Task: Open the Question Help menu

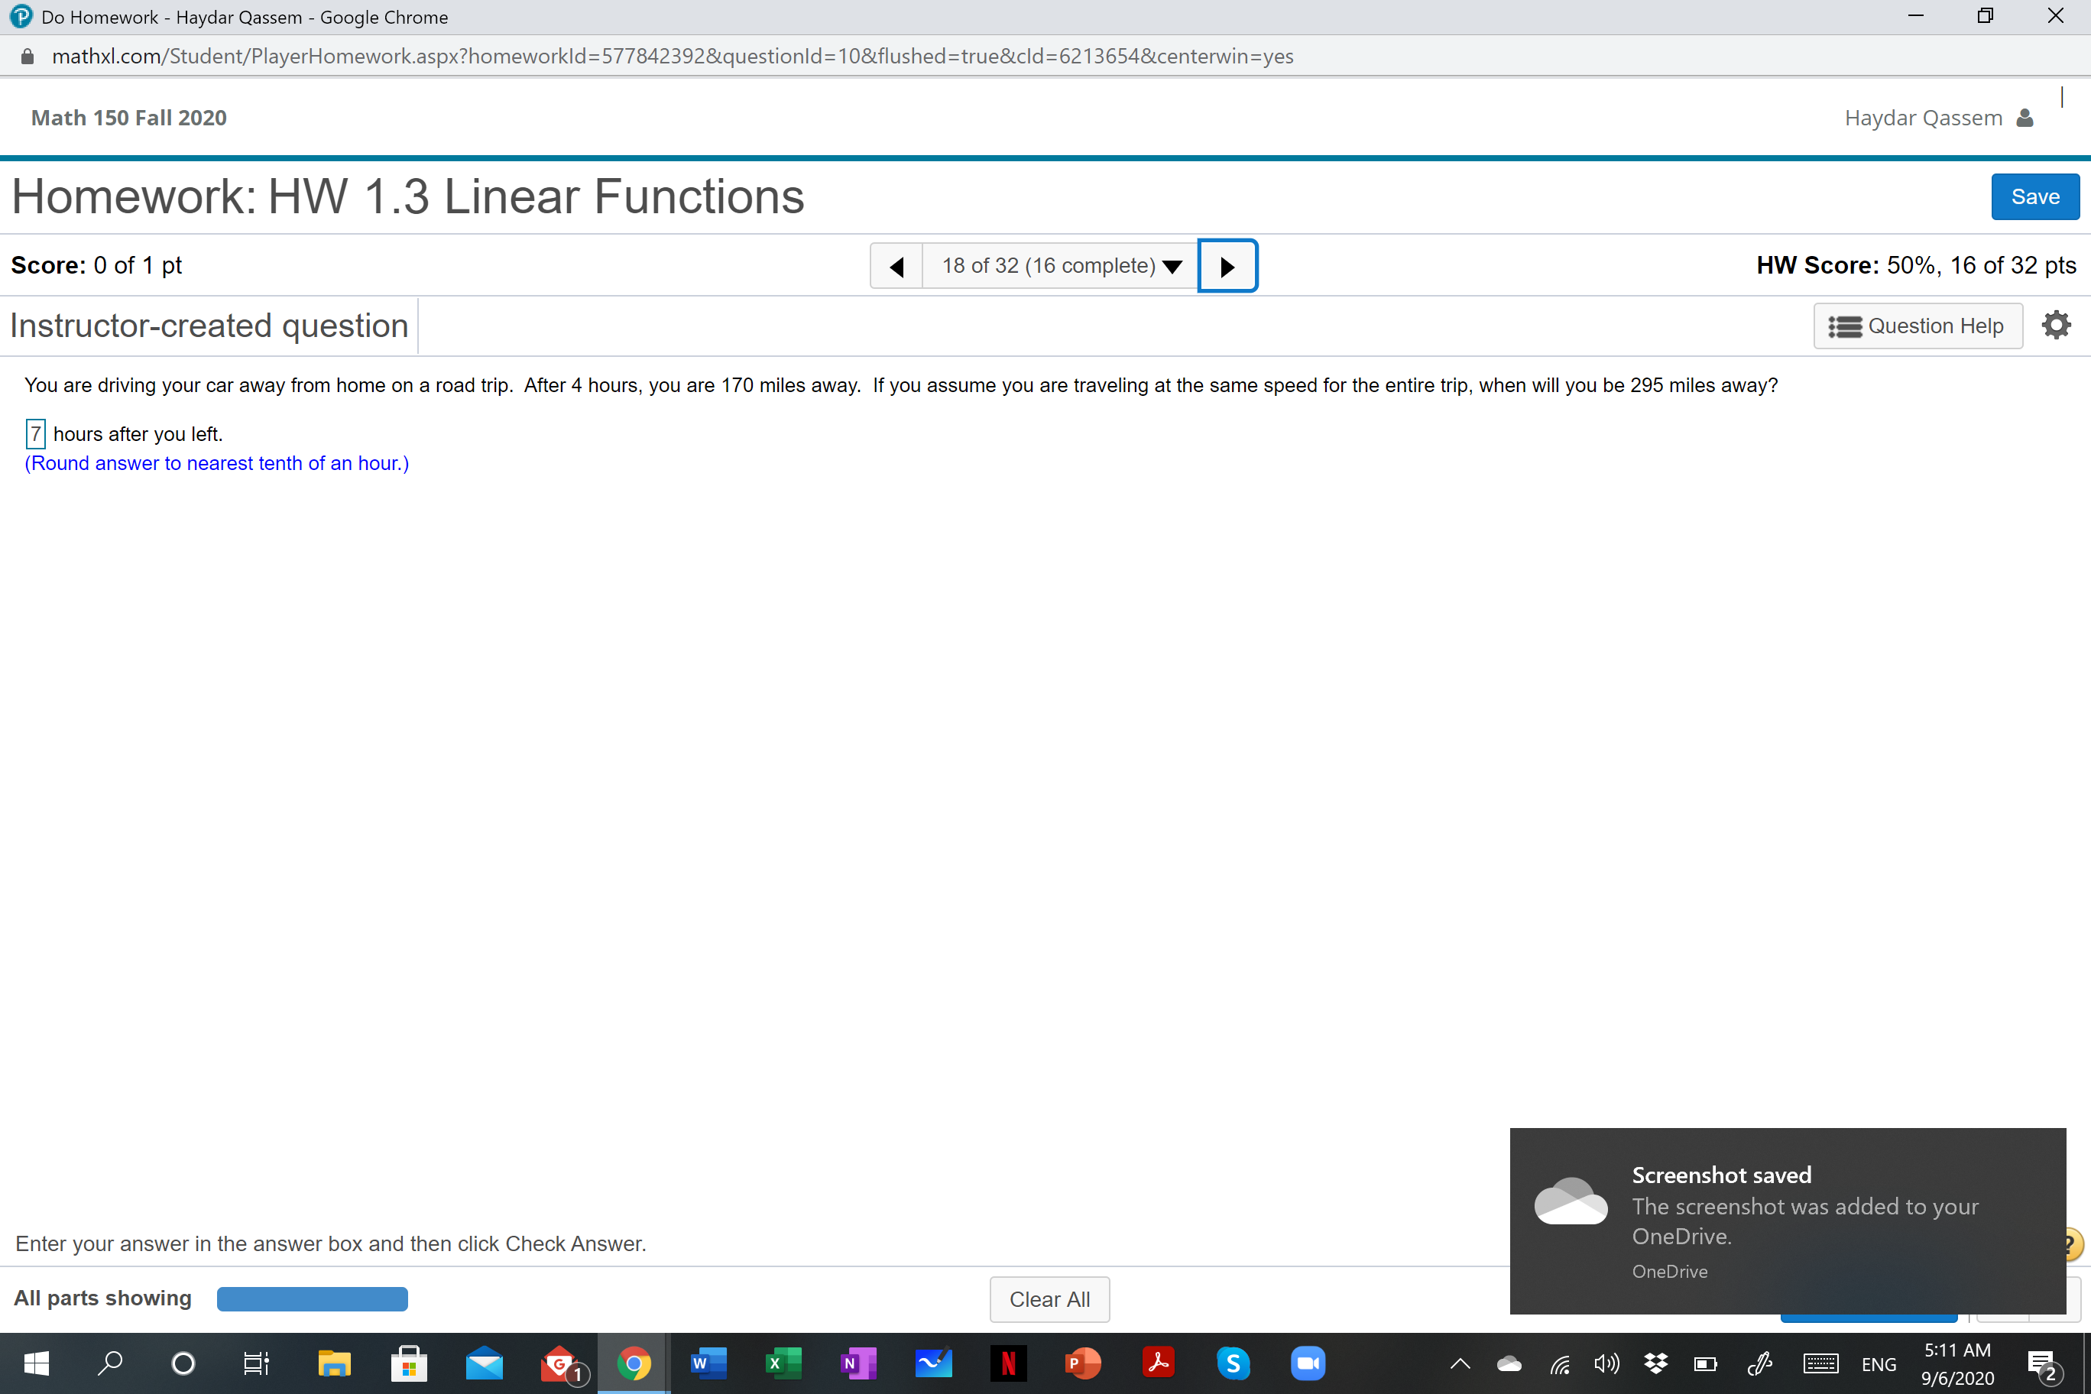Action: click(1917, 326)
